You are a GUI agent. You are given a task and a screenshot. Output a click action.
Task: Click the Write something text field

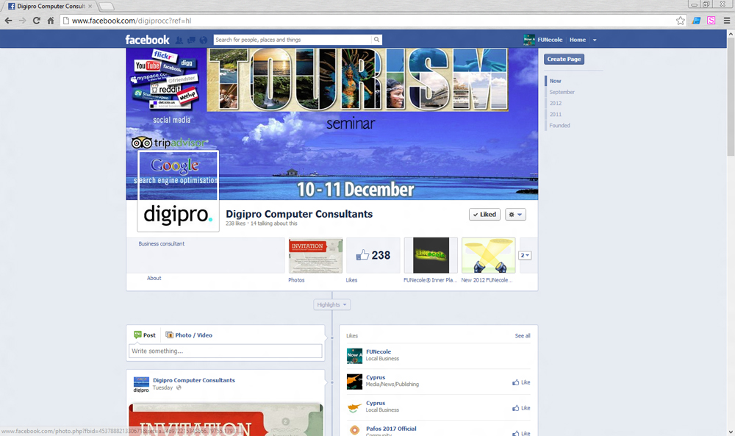tap(226, 351)
